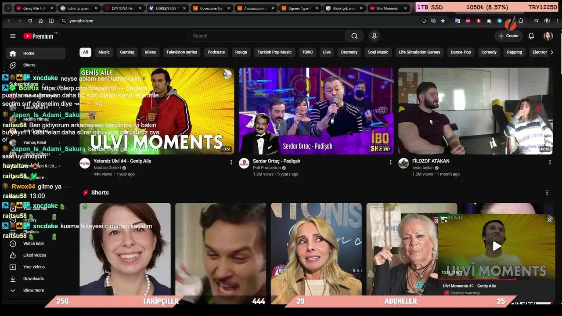Switch to the Ulvi Moments browser tab
562x316 pixels.
click(389, 8)
